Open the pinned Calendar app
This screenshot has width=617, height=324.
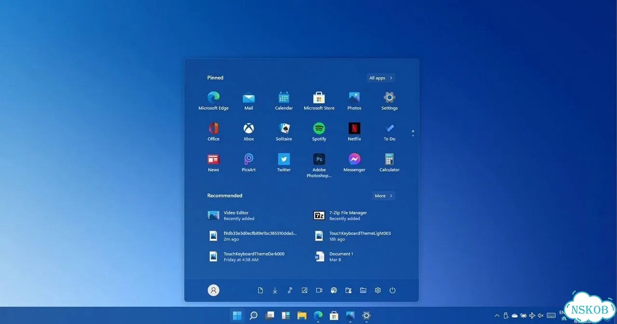[284, 101]
